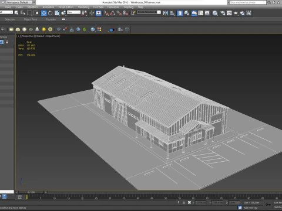Toggle the selection lock icon
Screen dimensions: 282x211
[x=184, y=203]
